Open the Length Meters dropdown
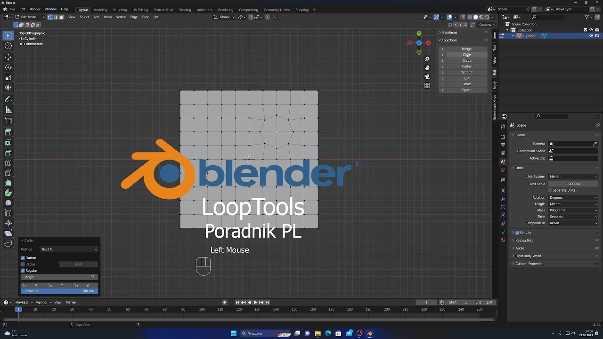This screenshot has height=339, width=603. click(573, 204)
